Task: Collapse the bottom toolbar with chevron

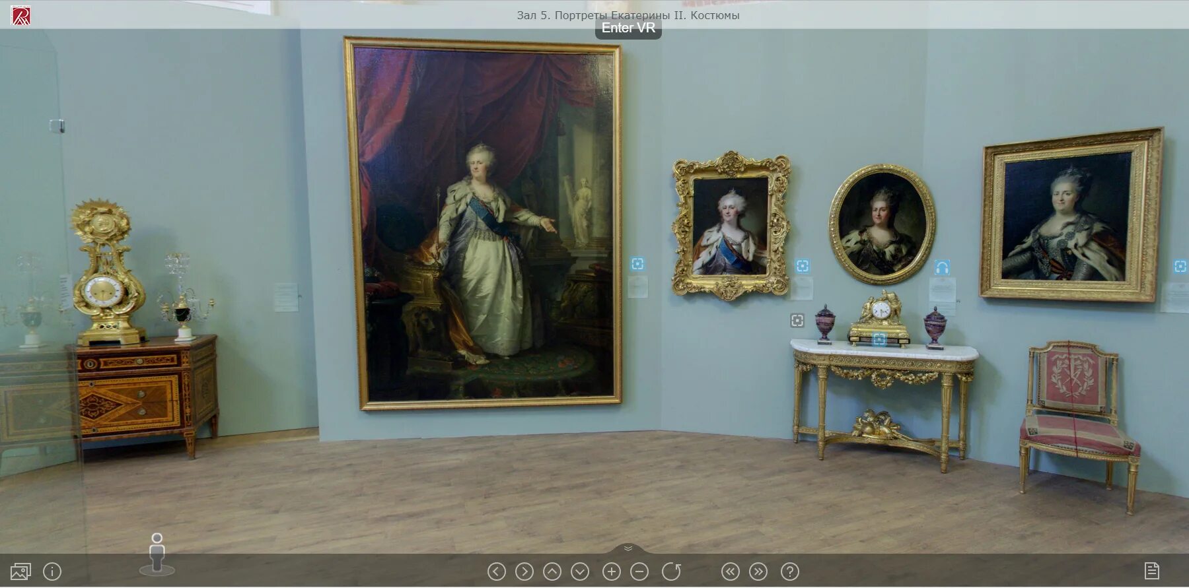Action: click(628, 548)
